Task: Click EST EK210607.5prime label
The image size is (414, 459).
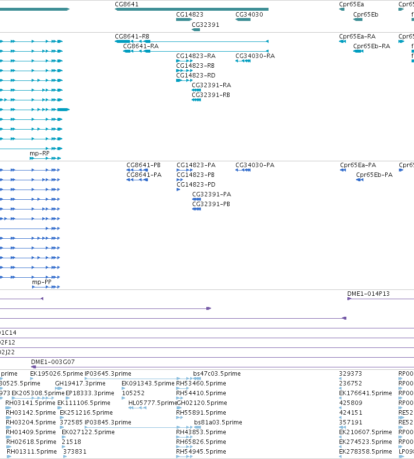Action: tap(365, 432)
